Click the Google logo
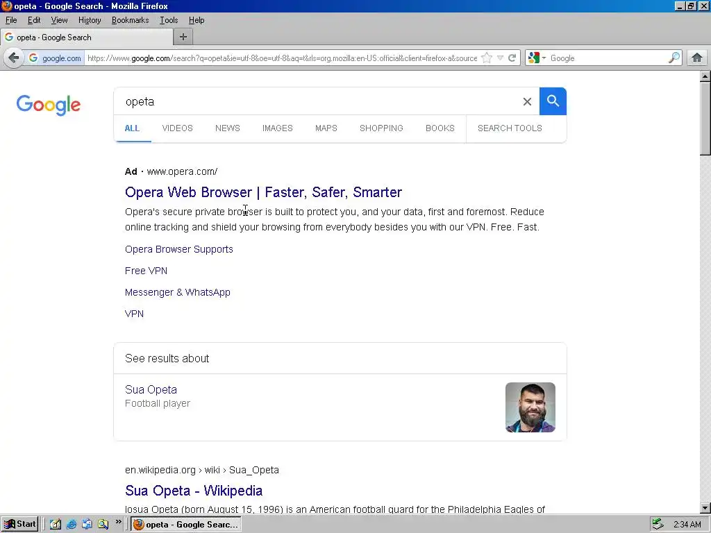Image resolution: width=711 pixels, height=533 pixels. click(x=49, y=105)
